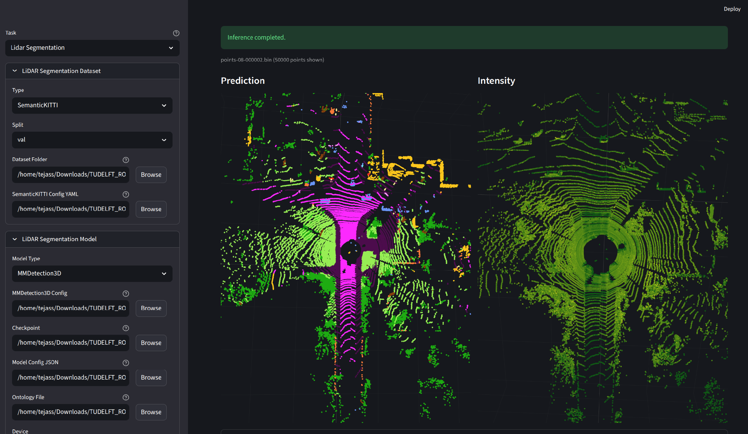Click the Dataset Folder help icon
Image resolution: width=748 pixels, height=434 pixels.
[126, 160]
